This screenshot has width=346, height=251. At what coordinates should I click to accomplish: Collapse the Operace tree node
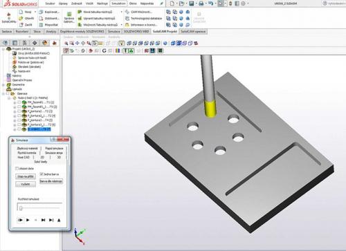[x=3, y=93]
